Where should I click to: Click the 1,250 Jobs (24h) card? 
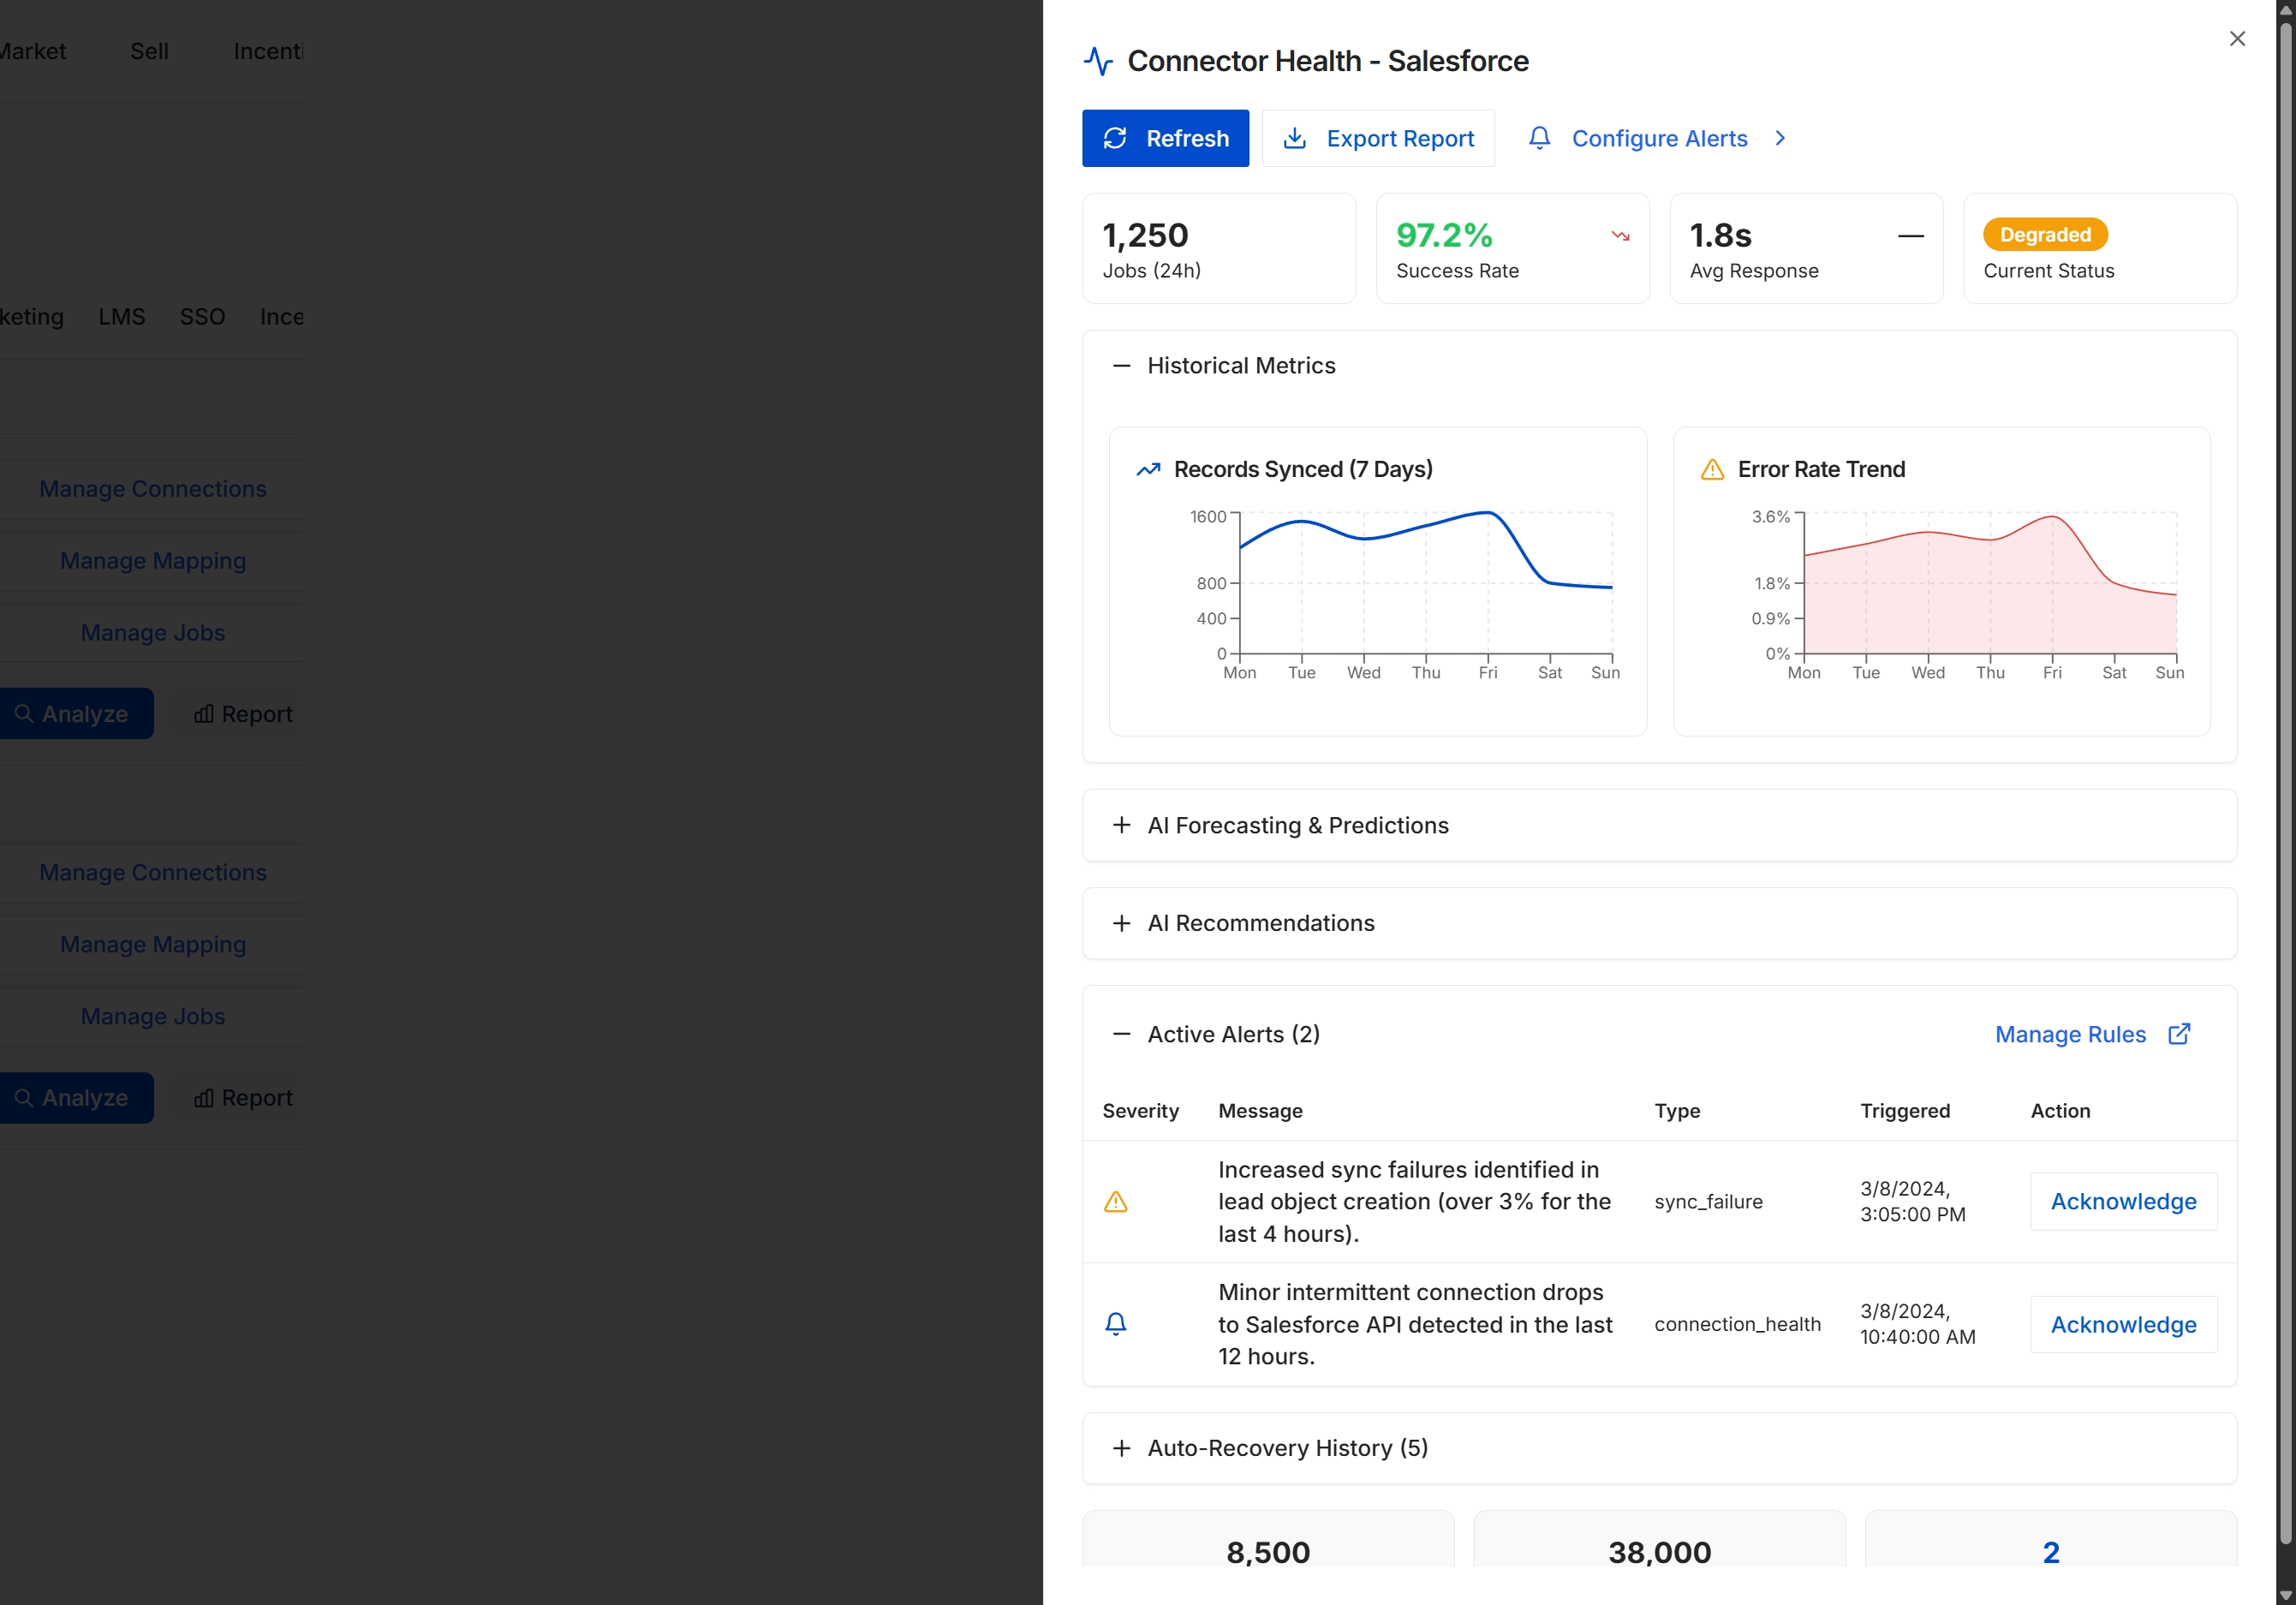point(1218,248)
